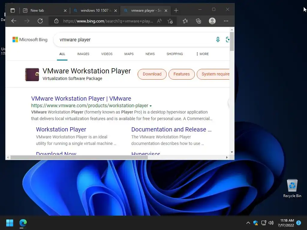Open the Collections icon
Viewport: 307px width, 230px height.
(198, 21)
